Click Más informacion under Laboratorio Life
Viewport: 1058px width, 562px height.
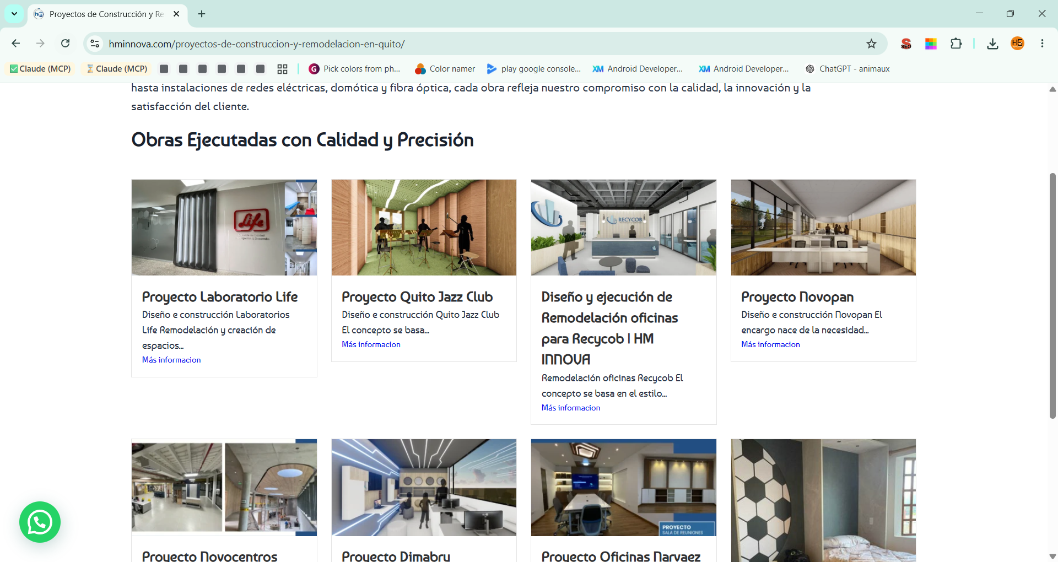[171, 360]
